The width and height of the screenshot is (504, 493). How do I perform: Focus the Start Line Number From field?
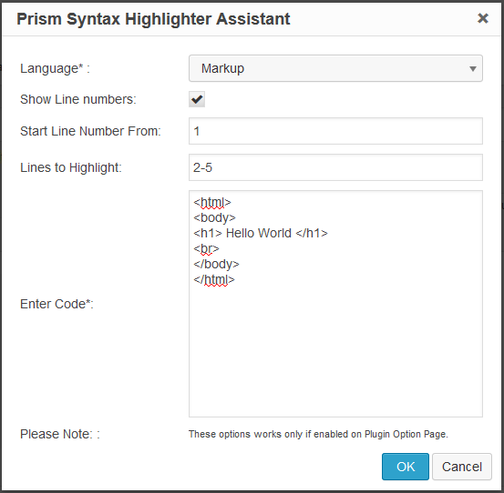tap(335, 131)
